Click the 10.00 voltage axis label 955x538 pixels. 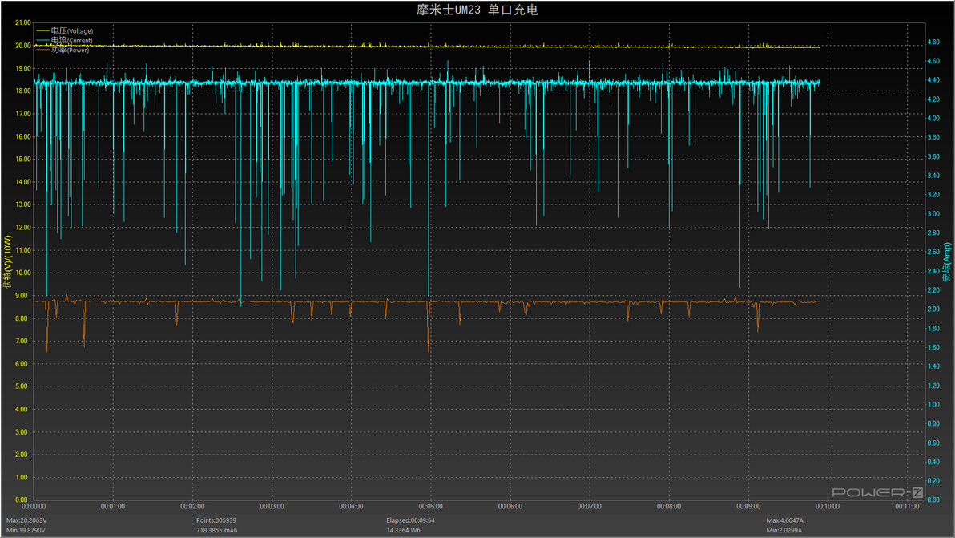pos(23,273)
